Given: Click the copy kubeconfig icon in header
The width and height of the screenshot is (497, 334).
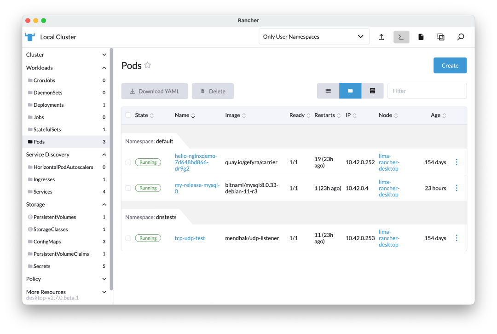Looking at the screenshot, I should click(421, 37).
